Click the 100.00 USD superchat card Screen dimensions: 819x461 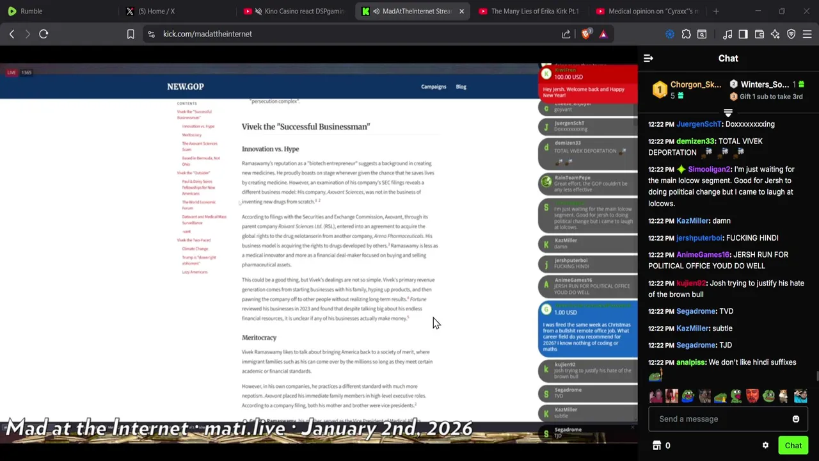click(x=588, y=83)
